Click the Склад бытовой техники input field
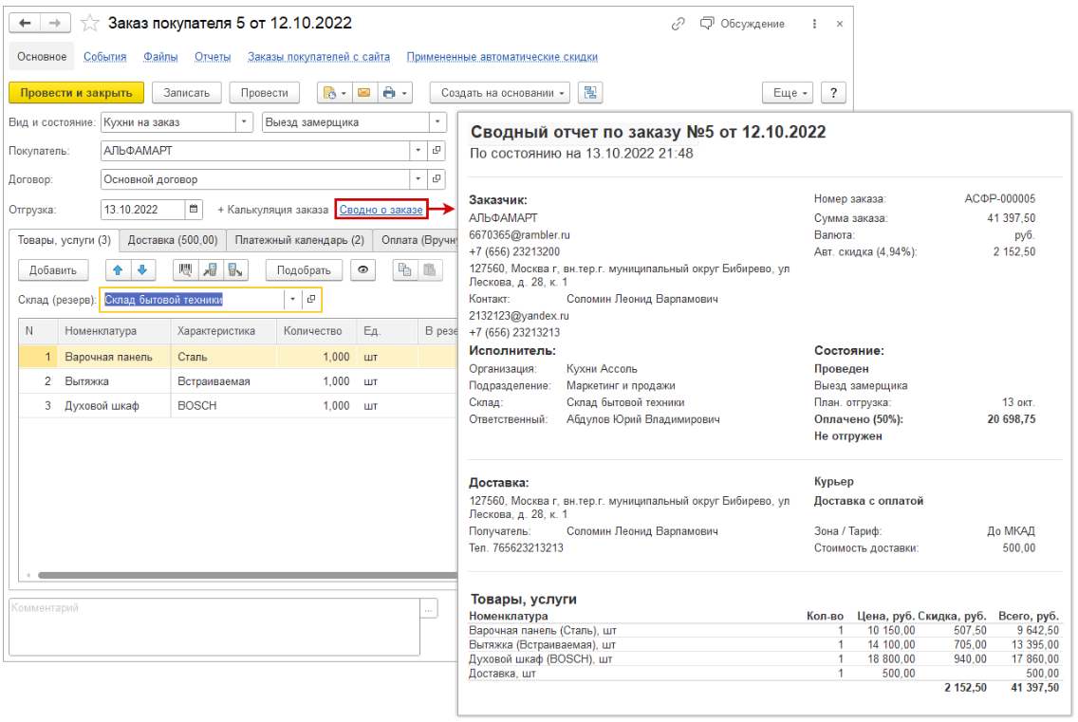This screenshot has width=1078, height=722. [x=194, y=300]
